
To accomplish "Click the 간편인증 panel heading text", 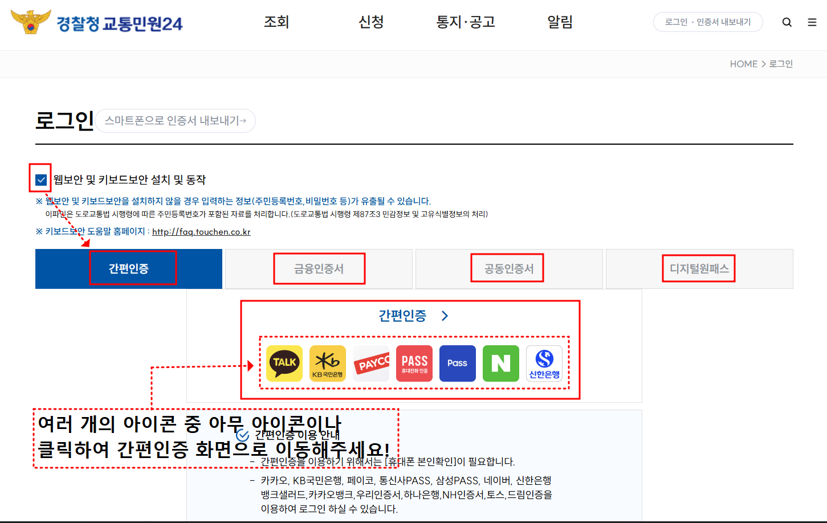I will (402, 316).
